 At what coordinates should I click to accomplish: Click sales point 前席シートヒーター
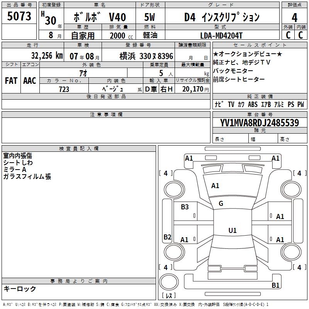tap(239, 79)
